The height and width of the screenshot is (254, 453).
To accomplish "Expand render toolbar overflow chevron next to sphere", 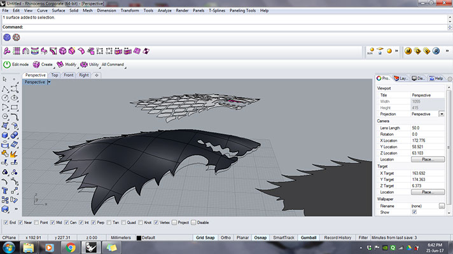I will (x=396, y=51).
